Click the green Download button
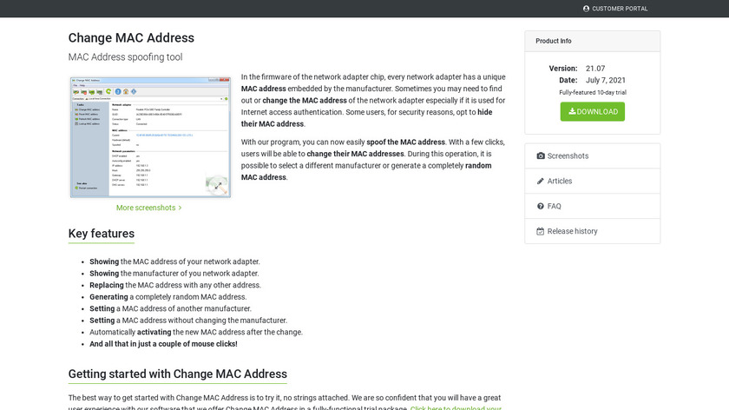Image resolution: width=729 pixels, height=410 pixels. click(592, 112)
